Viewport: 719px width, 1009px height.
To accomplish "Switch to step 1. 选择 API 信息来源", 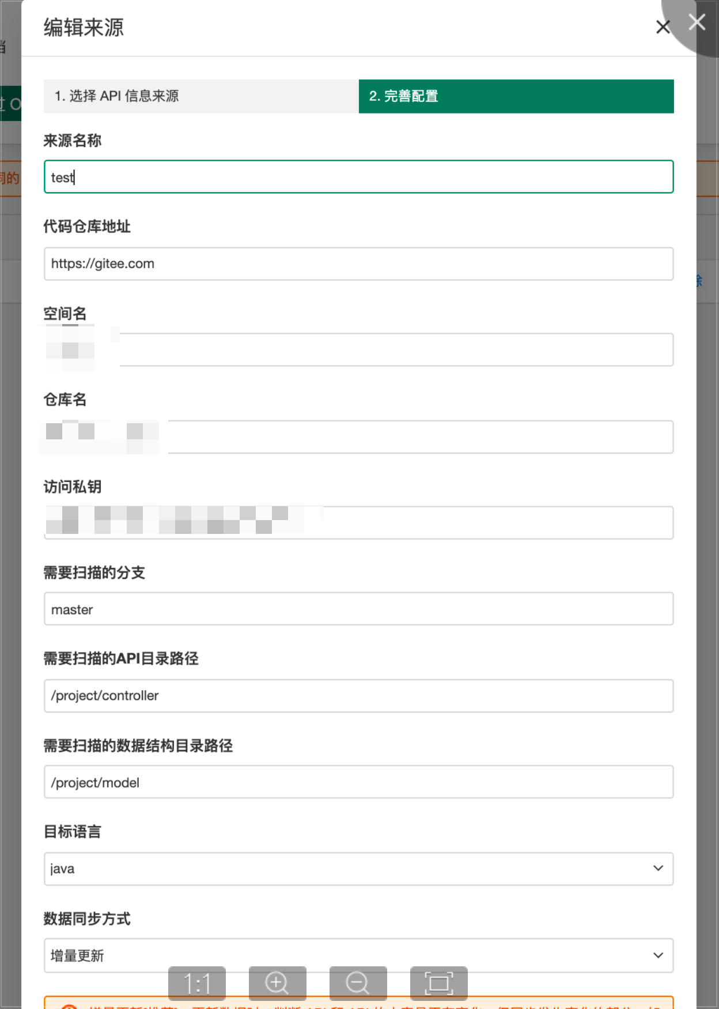I will coord(201,96).
